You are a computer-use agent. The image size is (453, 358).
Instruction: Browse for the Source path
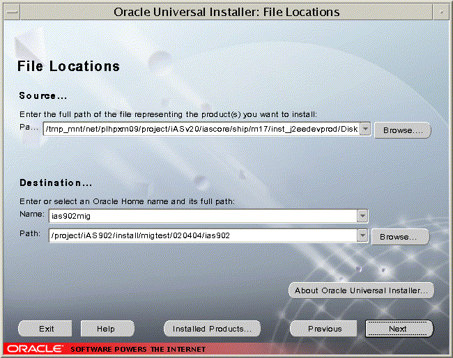click(403, 130)
